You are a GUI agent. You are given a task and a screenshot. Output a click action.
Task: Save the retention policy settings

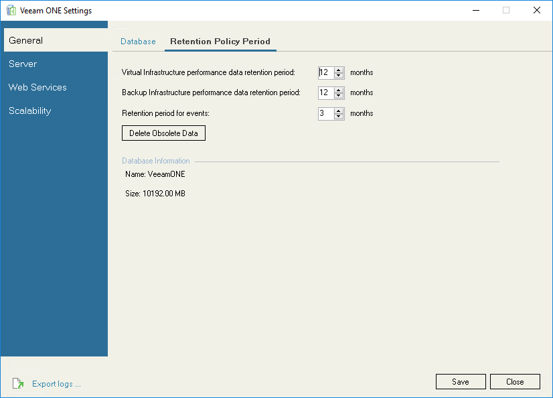tap(461, 381)
